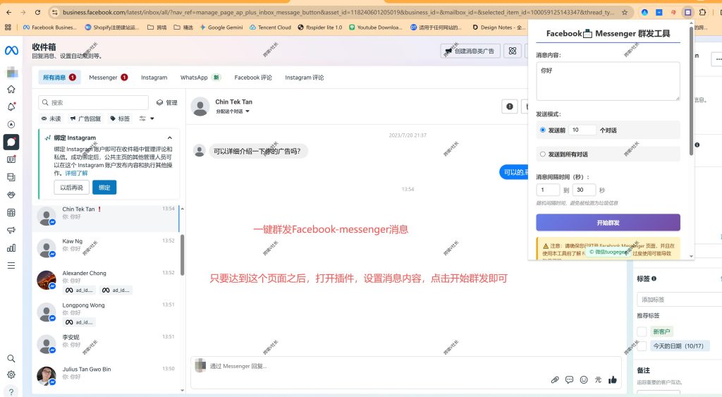
Task: Click the 开始群发 button
Action: point(608,222)
